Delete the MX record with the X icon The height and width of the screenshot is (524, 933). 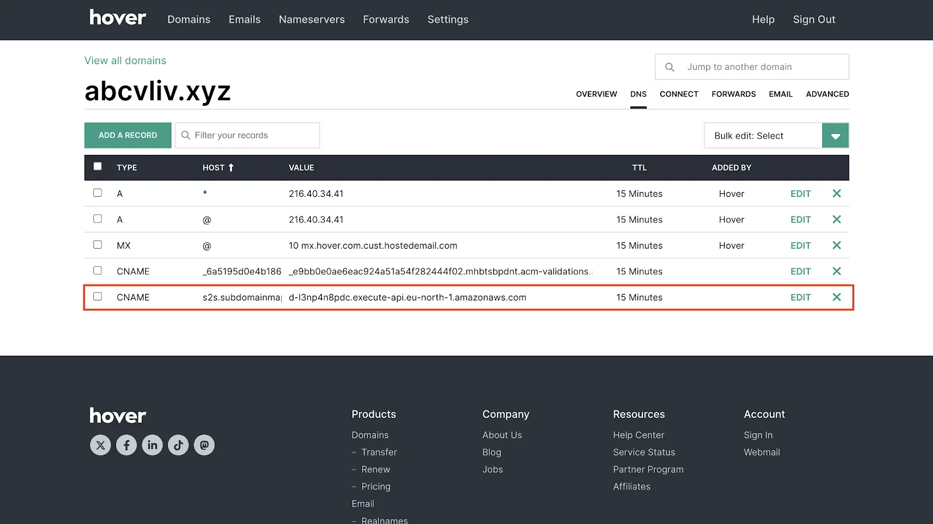837,245
